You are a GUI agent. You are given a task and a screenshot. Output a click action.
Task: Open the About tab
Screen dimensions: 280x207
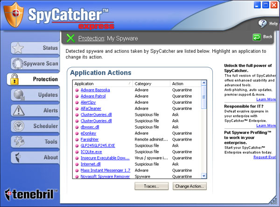pyautogui.click(x=35, y=157)
